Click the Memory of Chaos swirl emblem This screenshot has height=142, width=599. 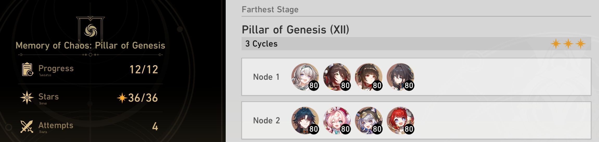point(91,30)
